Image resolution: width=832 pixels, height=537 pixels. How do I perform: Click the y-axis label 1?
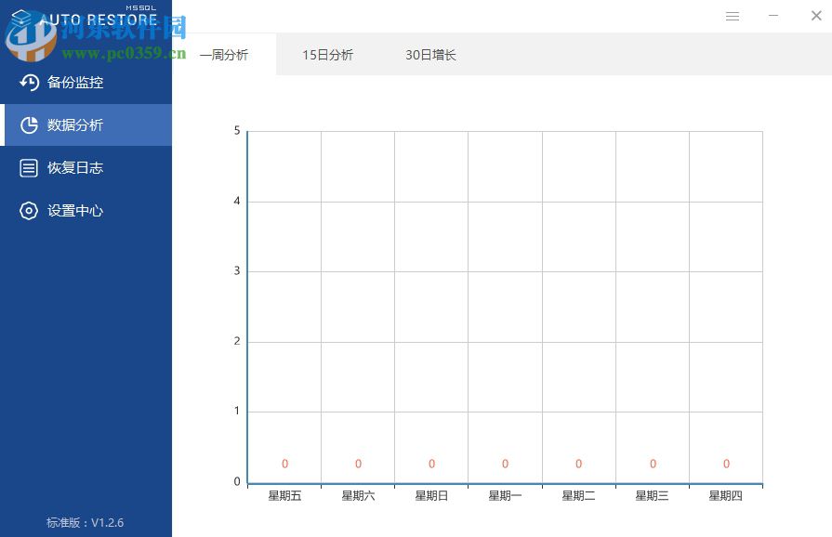pos(237,411)
